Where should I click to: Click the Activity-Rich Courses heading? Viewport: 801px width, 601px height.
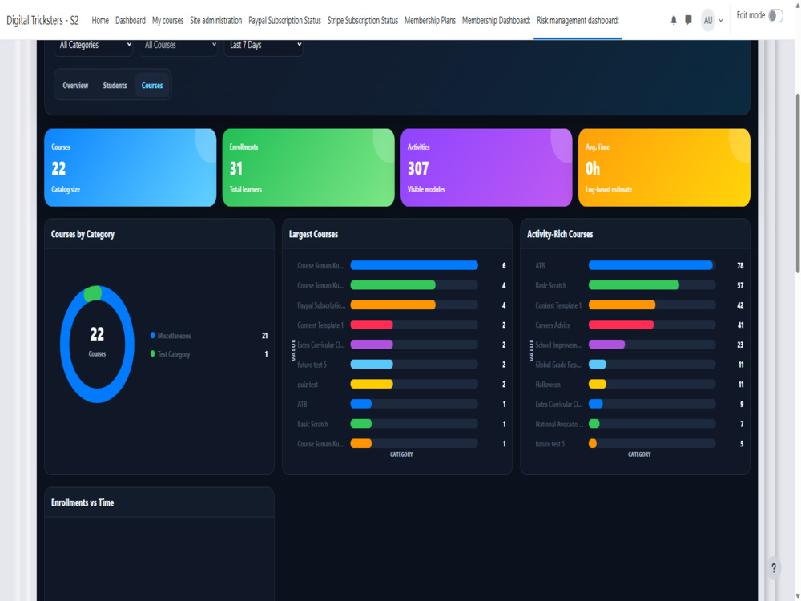point(560,234)
